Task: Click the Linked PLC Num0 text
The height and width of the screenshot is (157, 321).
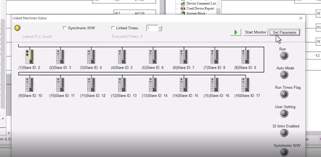Action: click(37, 37)
